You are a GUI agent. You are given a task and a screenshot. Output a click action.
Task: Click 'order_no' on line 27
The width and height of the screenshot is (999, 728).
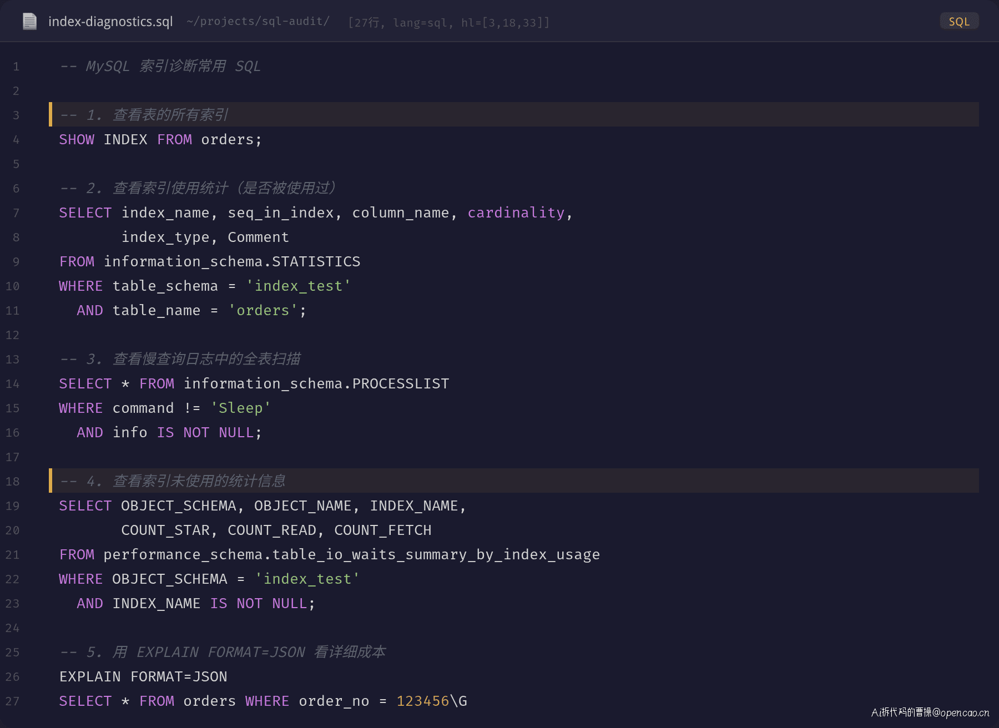pos(334,701)
